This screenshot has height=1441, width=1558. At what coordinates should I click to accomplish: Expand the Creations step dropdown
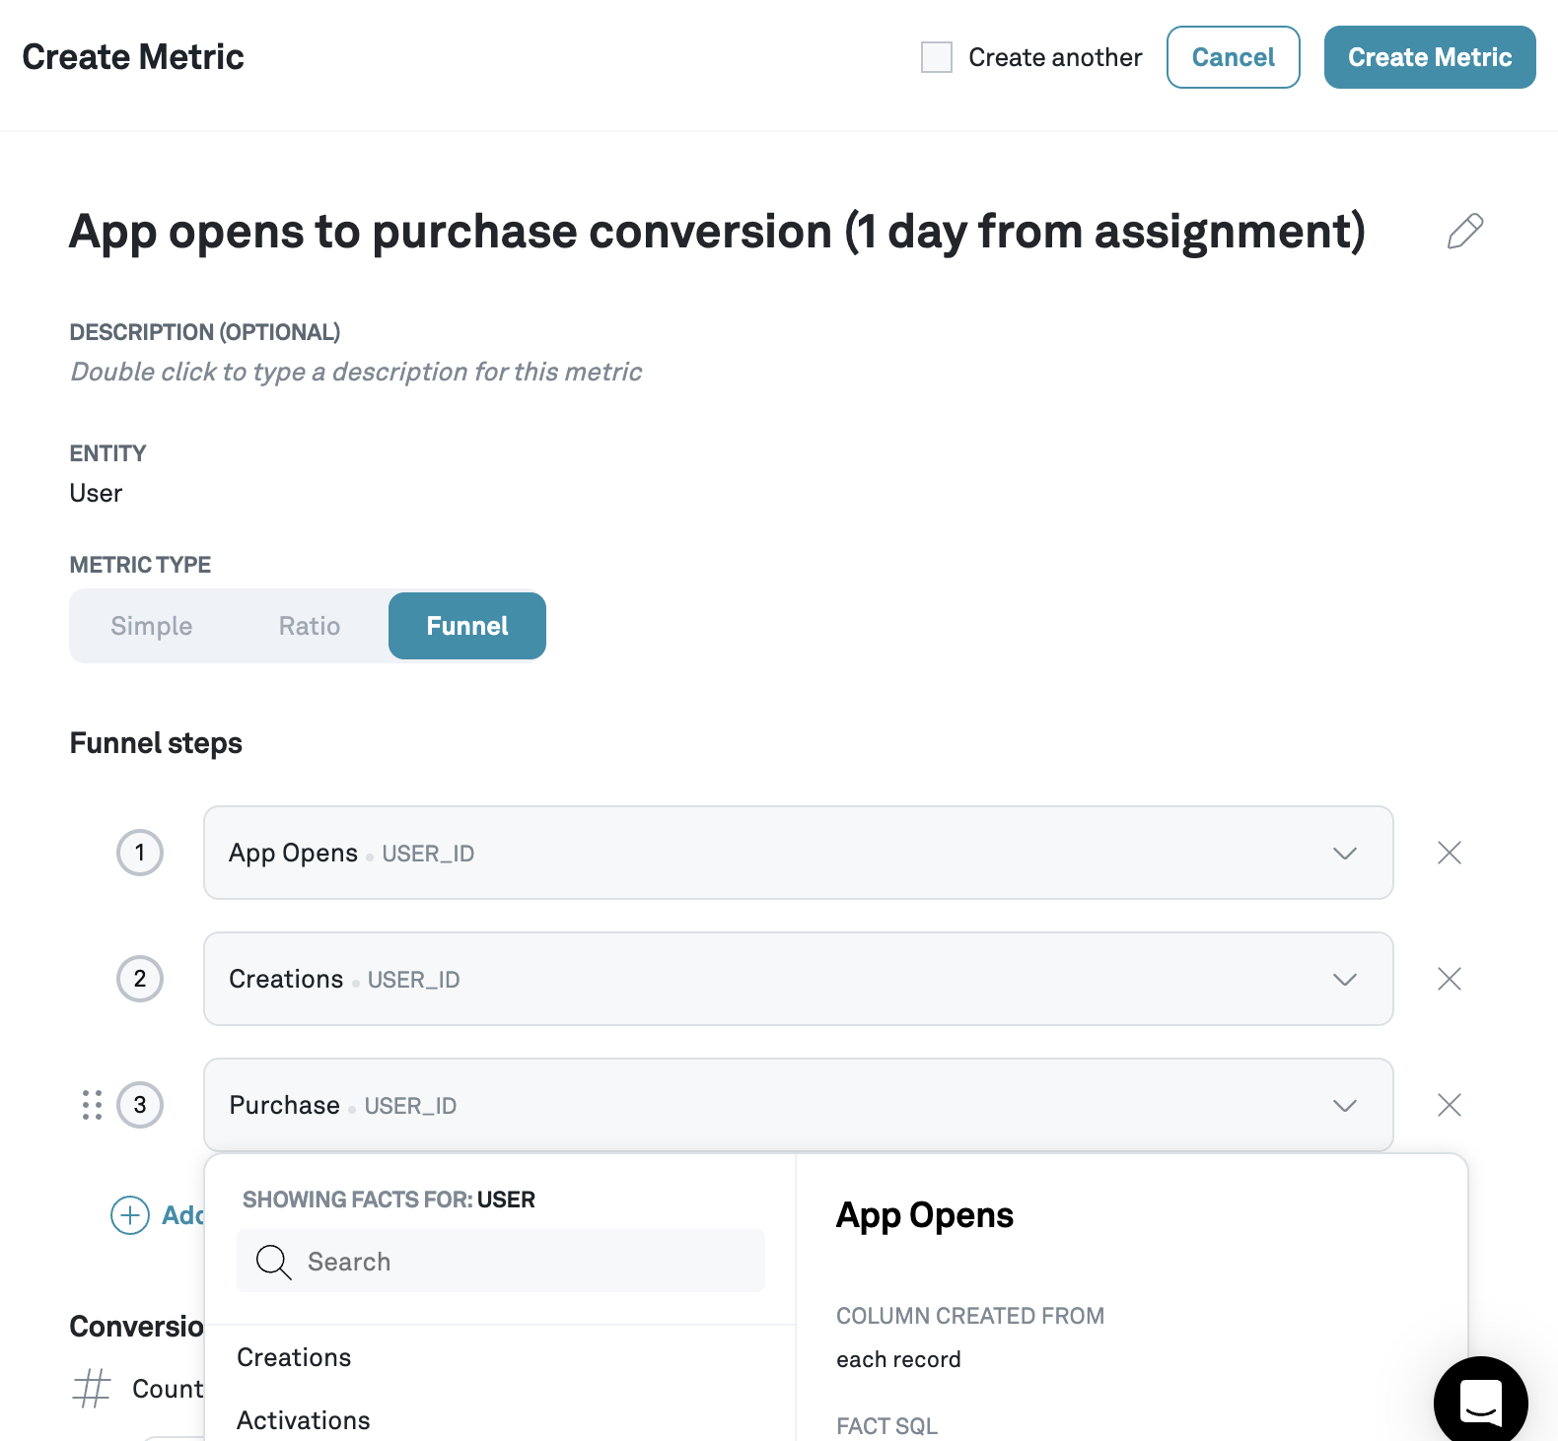(1344, 979)
